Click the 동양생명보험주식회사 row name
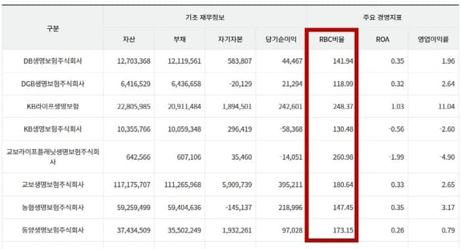 pyautogui.click(x=53, y=230)
